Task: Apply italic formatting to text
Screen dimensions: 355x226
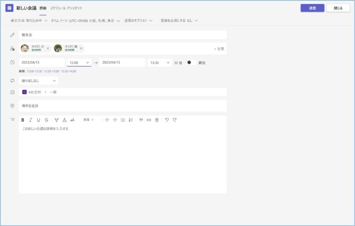Action: tap(31, 120)
